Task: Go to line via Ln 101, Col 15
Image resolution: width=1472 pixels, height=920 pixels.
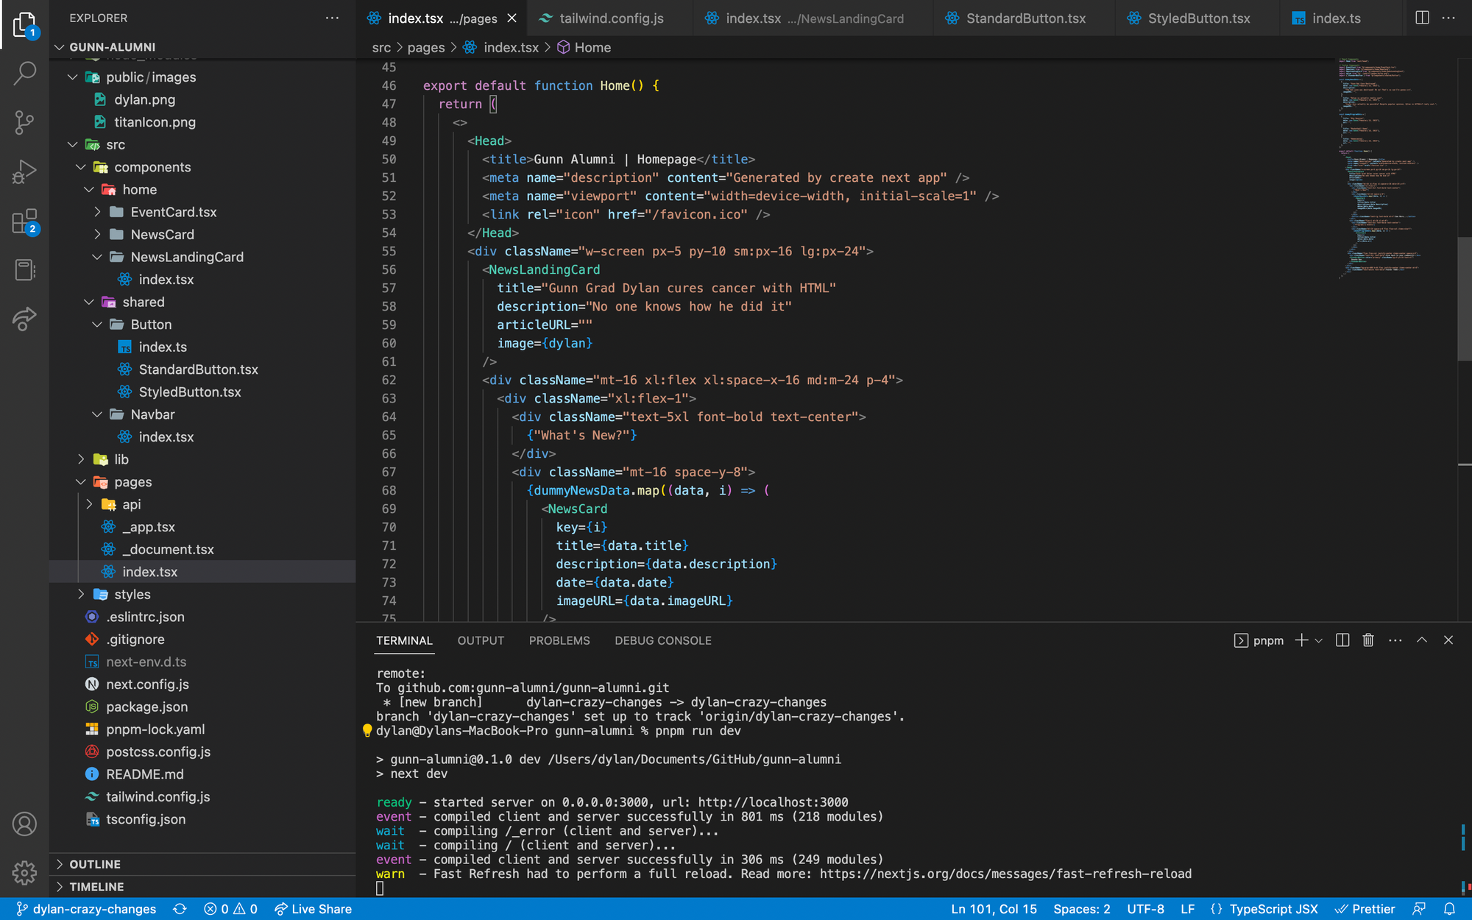Action: (x=994, y=909)
